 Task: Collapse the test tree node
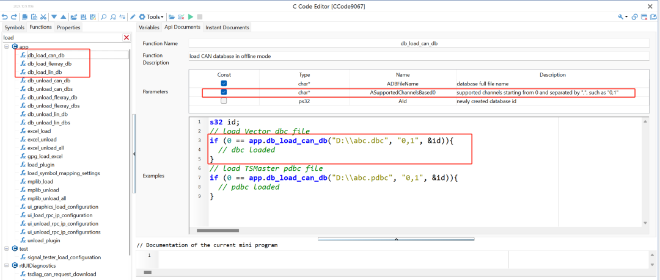coord(6,248)
